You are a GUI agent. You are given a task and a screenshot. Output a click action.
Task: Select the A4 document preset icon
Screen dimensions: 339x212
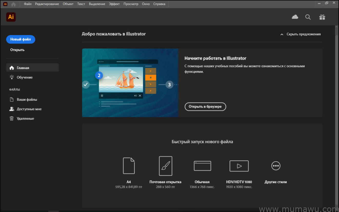(129, 166)
